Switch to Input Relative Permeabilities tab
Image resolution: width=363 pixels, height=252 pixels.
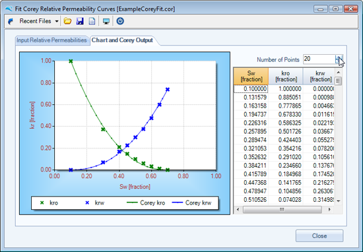click(51, 40)
